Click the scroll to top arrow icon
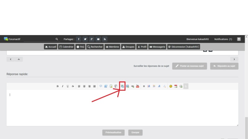 [x=239, y=39]
